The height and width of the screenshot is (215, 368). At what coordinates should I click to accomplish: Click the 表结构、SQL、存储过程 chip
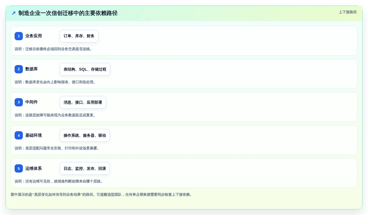(x=85, y=69)
